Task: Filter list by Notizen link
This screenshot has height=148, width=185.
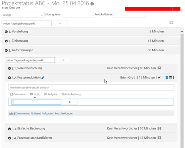Action: (35, 113)
